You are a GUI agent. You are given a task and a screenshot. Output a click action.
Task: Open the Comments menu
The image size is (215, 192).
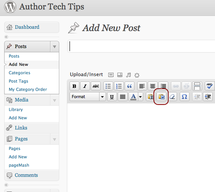(x=32, y=175)
